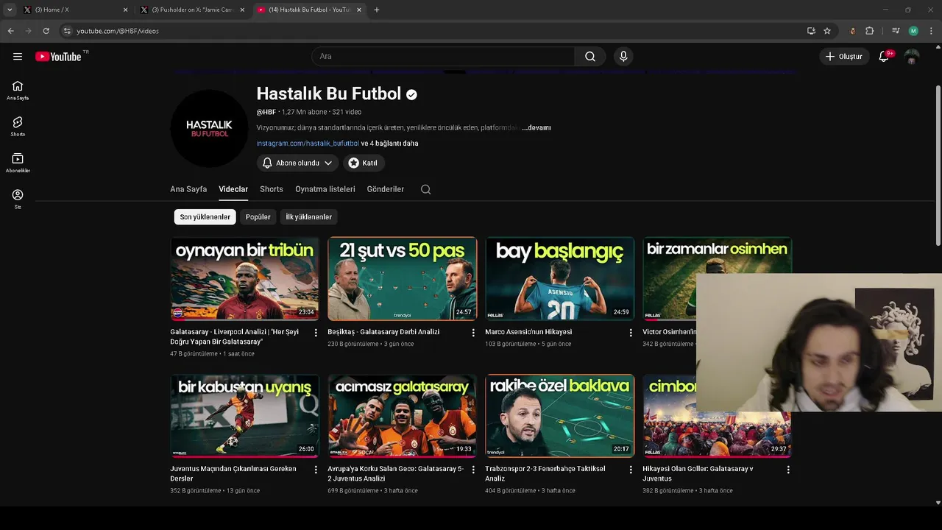The image size is (942, 530).
Task: Open the 've 4 bağlantı daha' links
Action: pos(389,144)
